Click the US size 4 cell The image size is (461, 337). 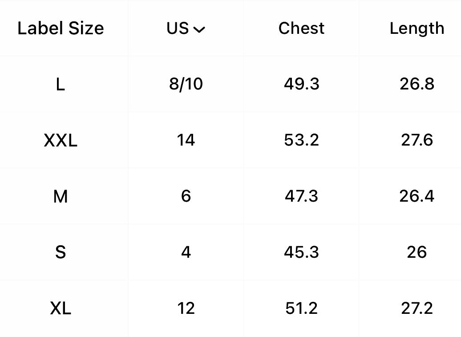[x=186, y=252]
